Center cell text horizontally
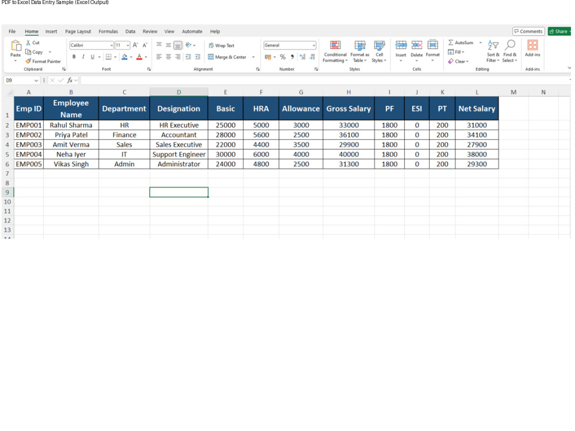The height and width of the screenshot is (431, 575). click(168, 57)
